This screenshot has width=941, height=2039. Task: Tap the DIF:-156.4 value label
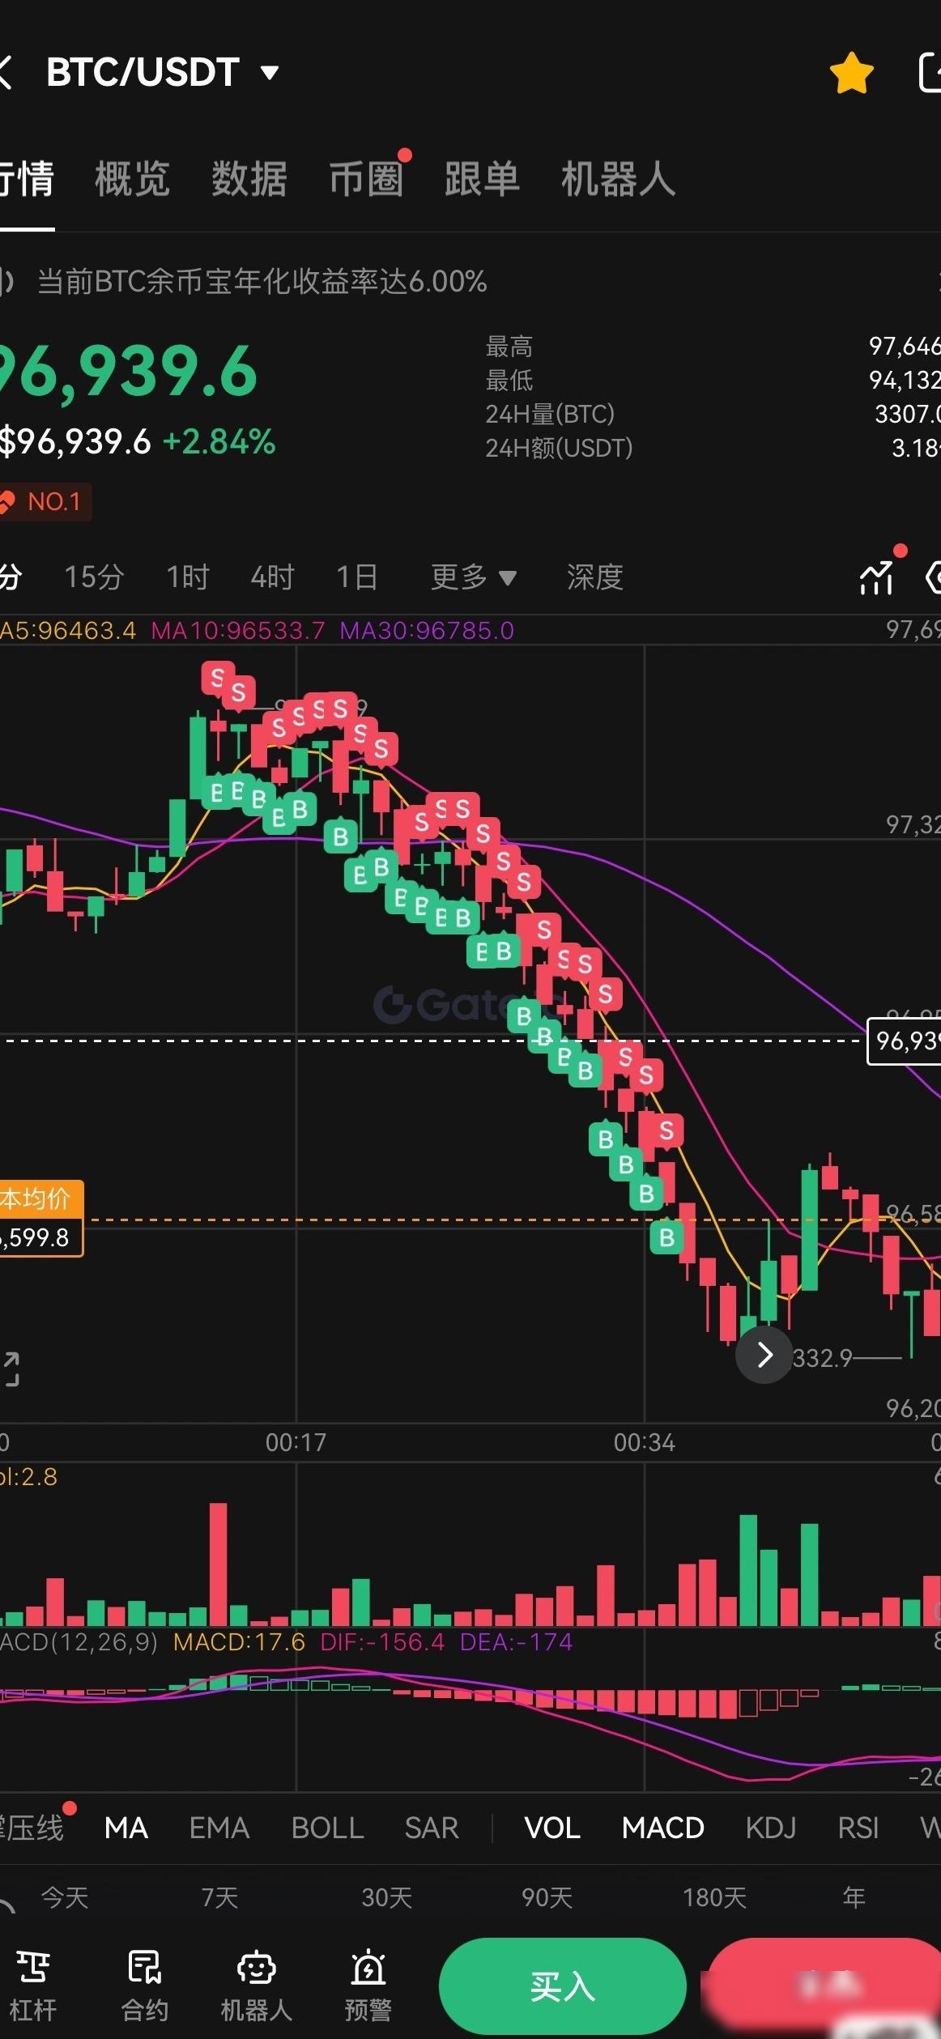click(383, 1642)
